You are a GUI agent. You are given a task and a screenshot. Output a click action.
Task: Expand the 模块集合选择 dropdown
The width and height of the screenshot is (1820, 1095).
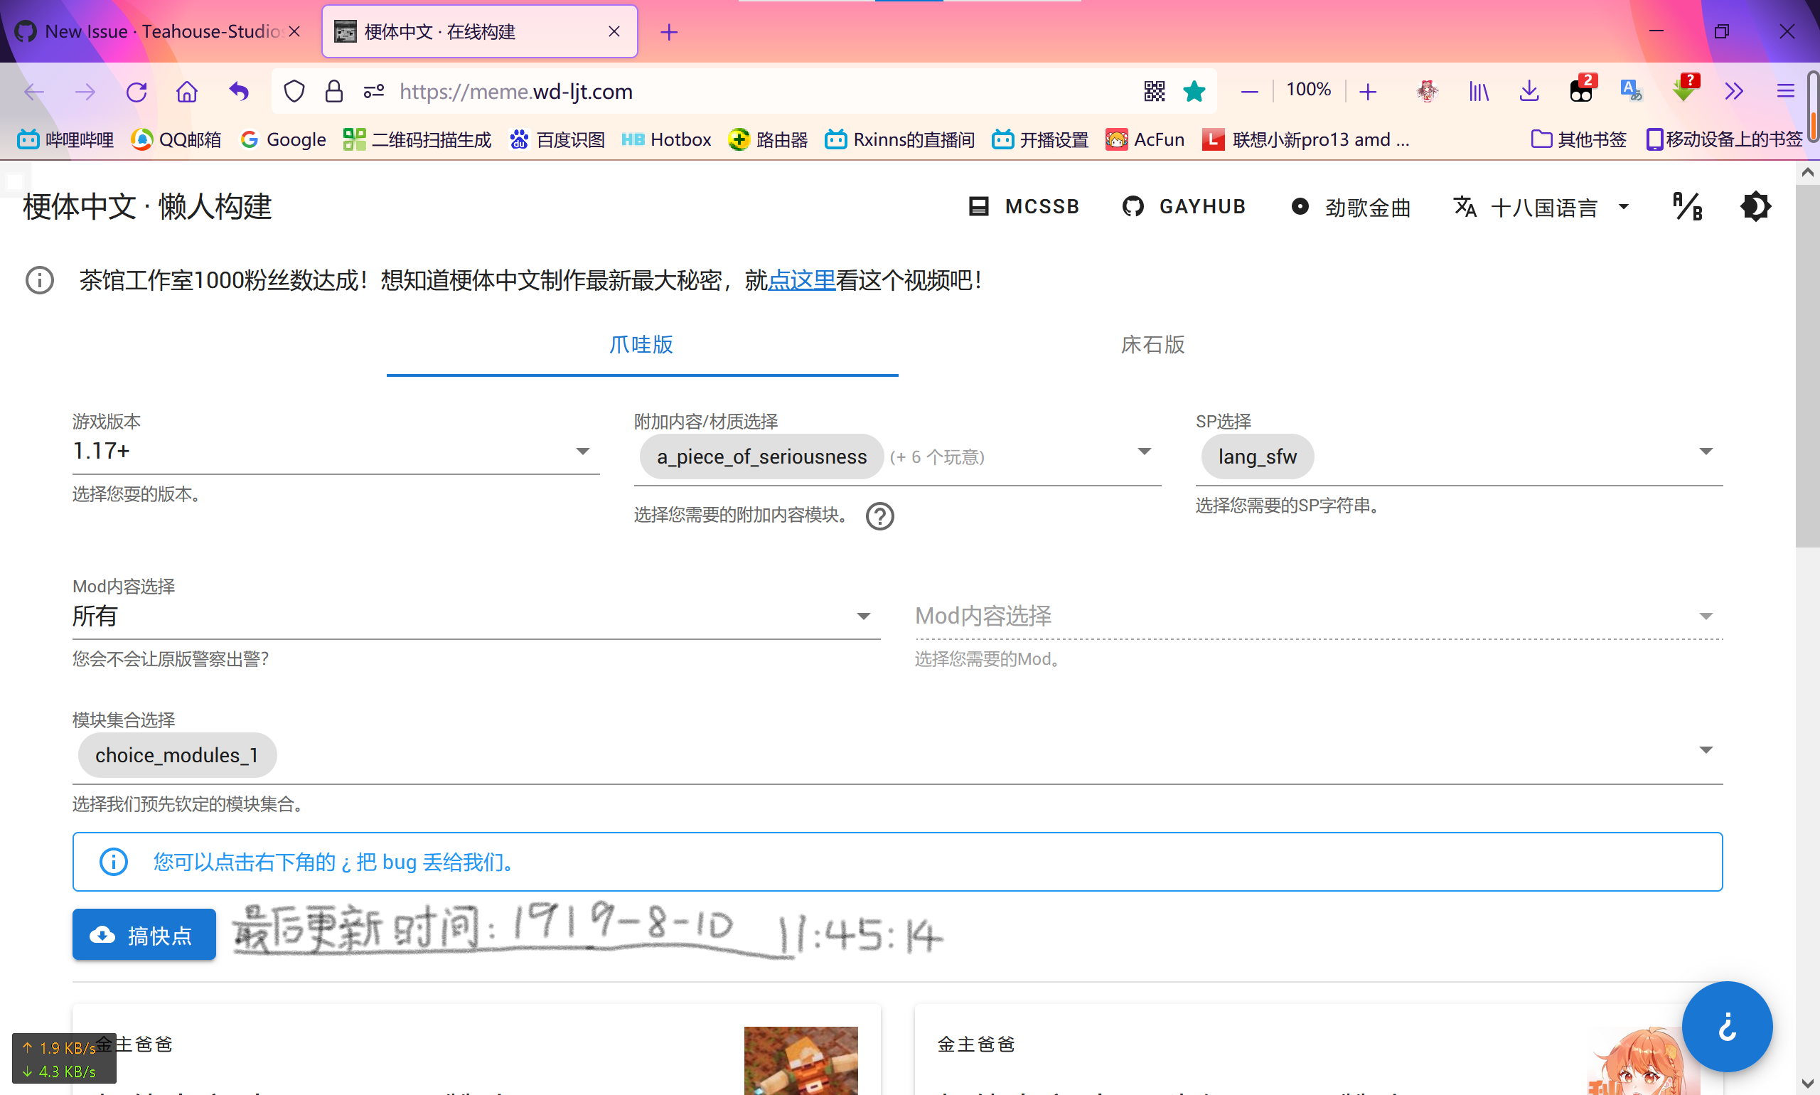1706,749
